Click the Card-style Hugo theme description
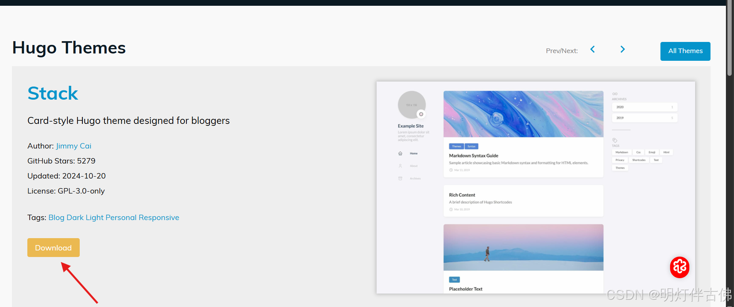 [x=129, y=121]
